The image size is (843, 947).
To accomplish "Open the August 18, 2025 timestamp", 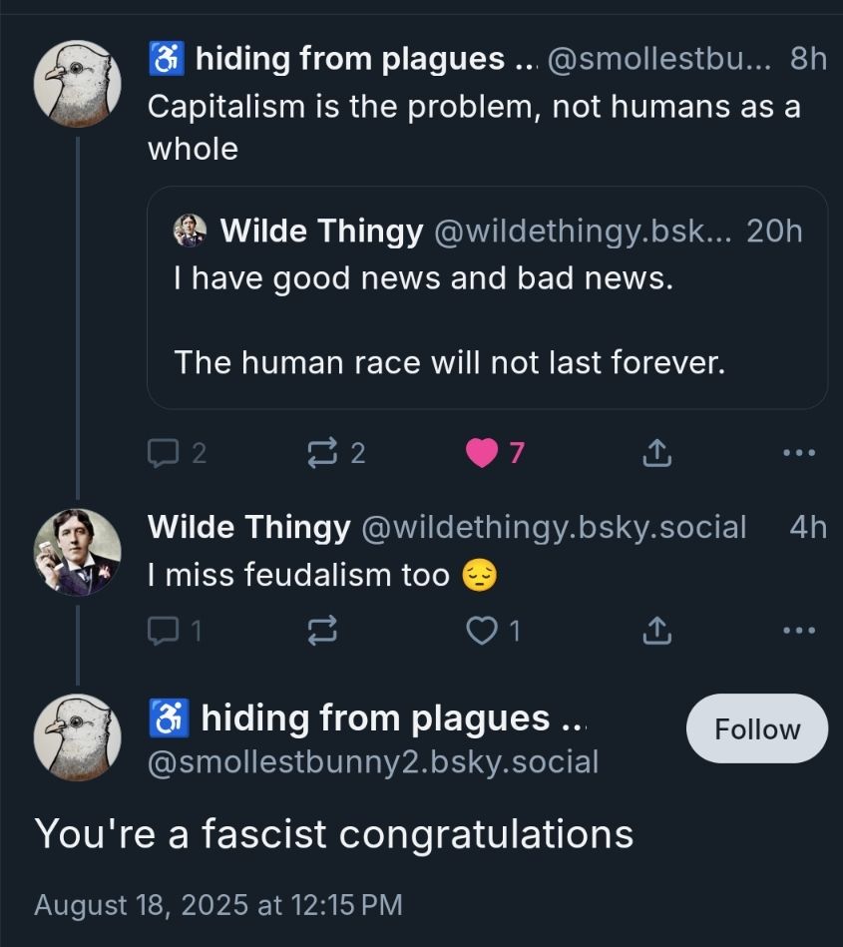I will coord(218,905).
